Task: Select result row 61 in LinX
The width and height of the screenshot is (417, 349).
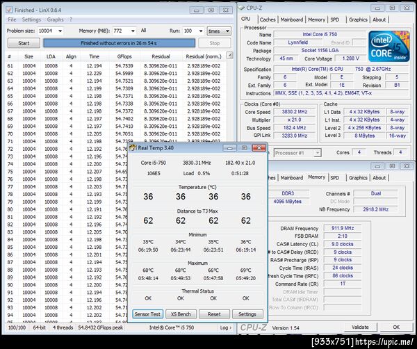Action: point(116,66)
